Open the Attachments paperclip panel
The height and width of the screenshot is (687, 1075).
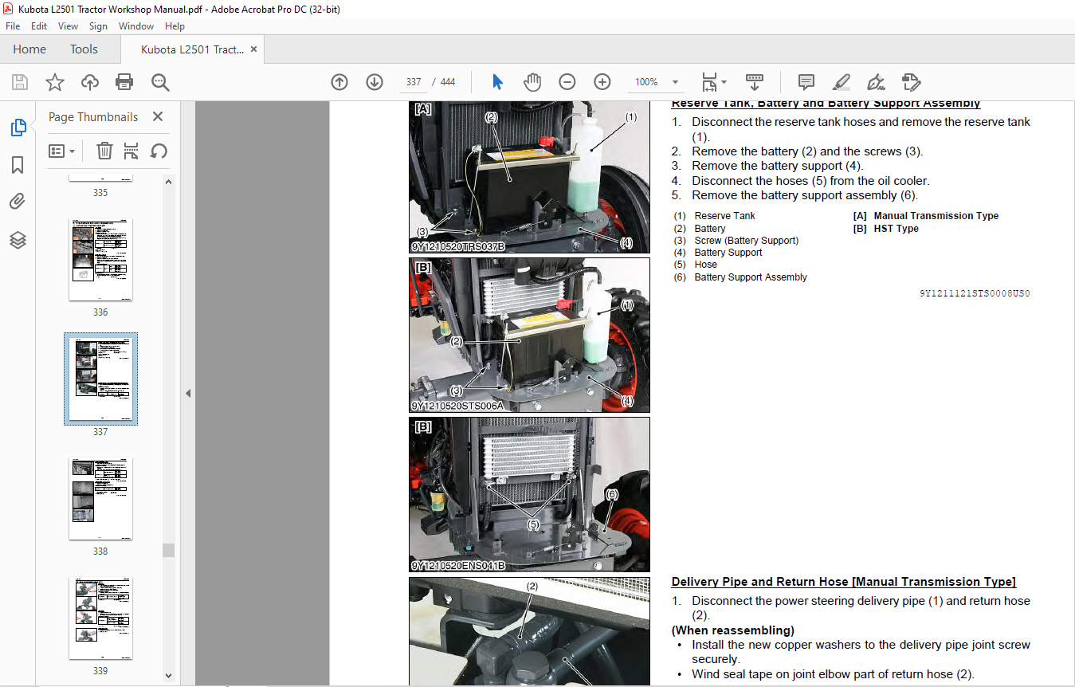coord(18,202)
